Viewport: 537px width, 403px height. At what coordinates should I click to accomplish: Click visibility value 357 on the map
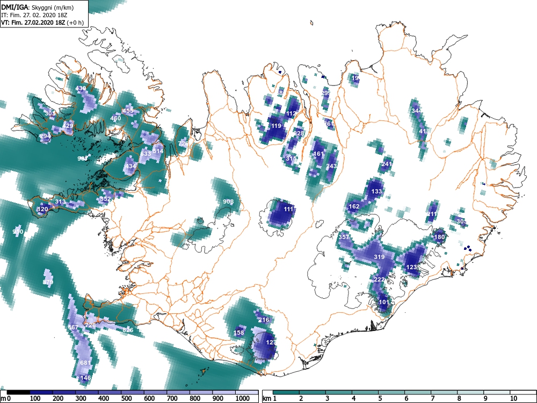tap(344, 237)
